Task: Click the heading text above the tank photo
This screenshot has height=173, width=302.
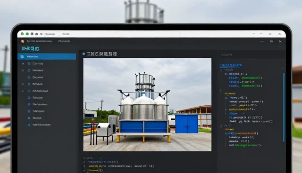Action: pos(102,54)
